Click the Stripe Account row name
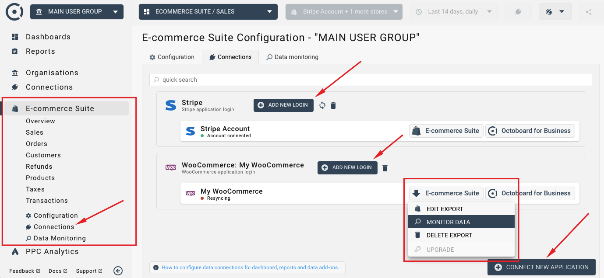 click(225, 129)
